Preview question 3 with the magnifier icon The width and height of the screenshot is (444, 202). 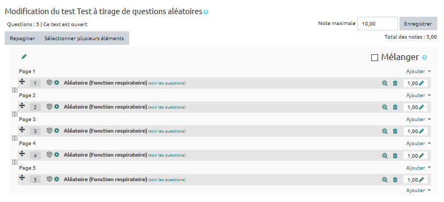[384, 131]
